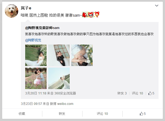
Task: Click the fox emoji holding flower
Action: pos(97,14)
